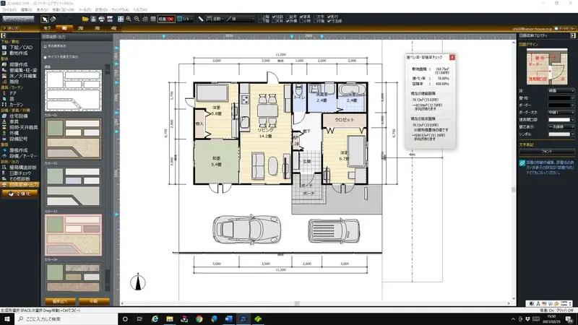Toggle the 外構 display checkbox in toolbar
Image resolution: width=578 pixels, height=325 pixels.
288,22
